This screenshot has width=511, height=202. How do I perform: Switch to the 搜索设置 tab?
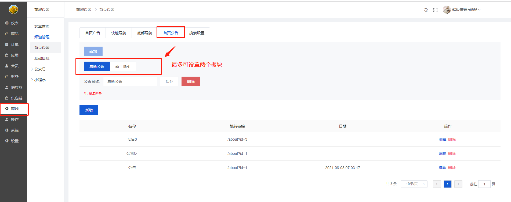[197, 33]
